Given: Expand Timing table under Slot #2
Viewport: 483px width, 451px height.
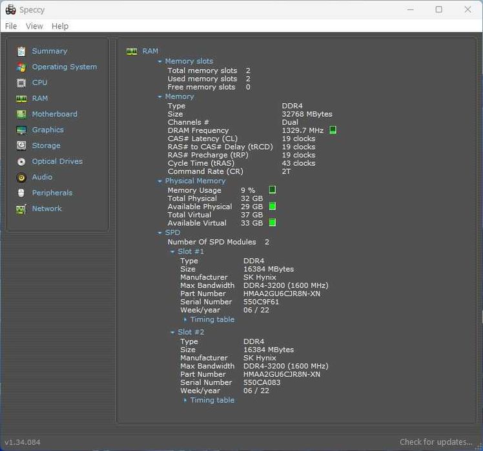Looking at the screenshot, I should tap(185, 401).
